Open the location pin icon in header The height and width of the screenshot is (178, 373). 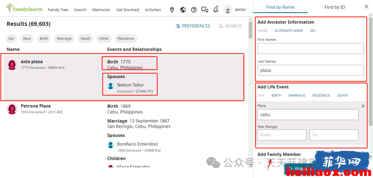pos(172,10)
